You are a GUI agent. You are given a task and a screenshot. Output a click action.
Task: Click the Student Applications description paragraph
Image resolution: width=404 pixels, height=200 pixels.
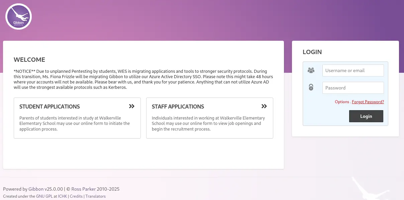pyautogui.click(x=75, y=124)
